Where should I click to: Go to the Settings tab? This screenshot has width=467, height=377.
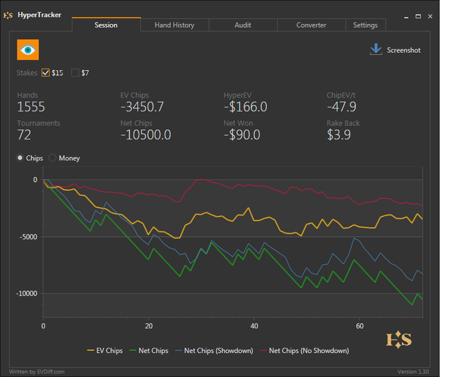365,25
